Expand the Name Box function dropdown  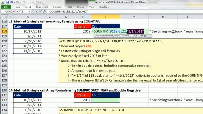click(29, 12)
